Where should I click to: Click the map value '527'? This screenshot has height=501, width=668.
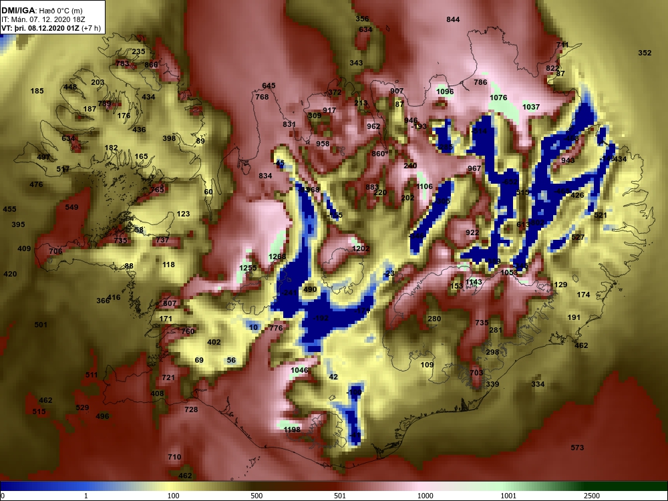pyautogui.click(x=578, y=237)
